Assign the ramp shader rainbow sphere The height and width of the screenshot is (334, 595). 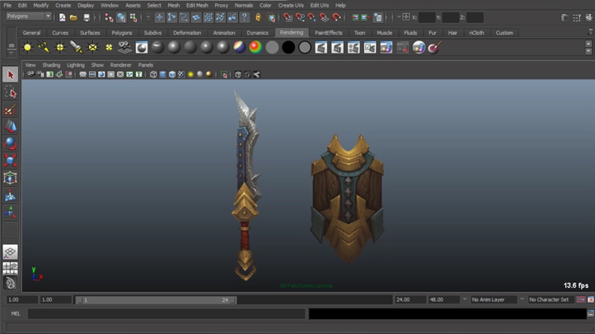[255, 48]
